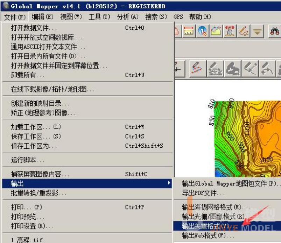This screenshot has height=243, width=281.
Task: Choose 输出Global Mapper地图包文件(P) in submenu
Action: click(x=227, y=183)
